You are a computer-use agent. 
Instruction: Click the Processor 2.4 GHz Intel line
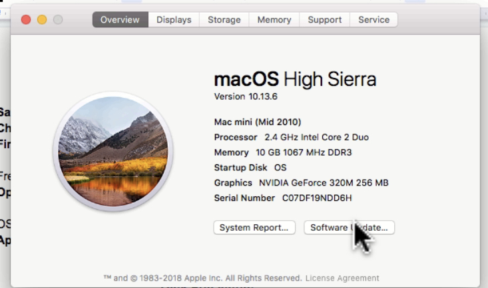(x=292, y=137)
